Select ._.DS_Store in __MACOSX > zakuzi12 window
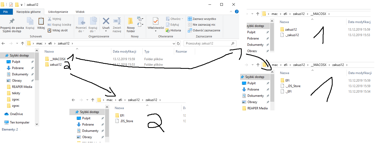 (x=290, y=86)
